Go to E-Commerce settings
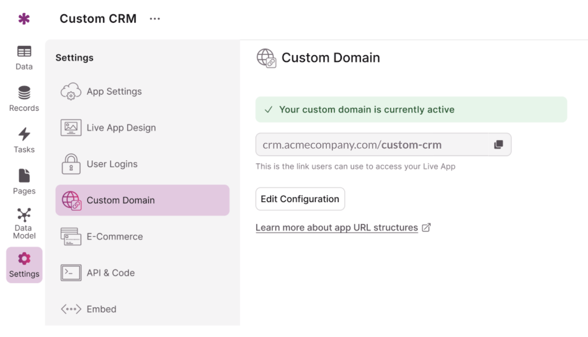This screenshot has width=588, height=337. coord(114,237)
